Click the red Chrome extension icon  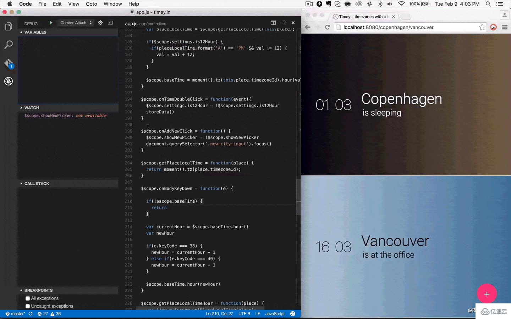(x=493, y=27)
